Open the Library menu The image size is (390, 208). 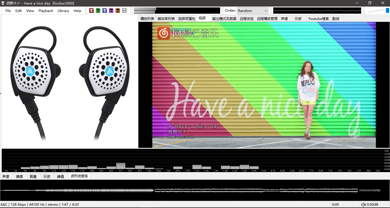tap(63, 11)
